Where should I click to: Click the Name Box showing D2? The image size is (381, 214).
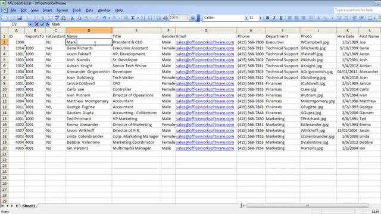(x=14, y=24)
